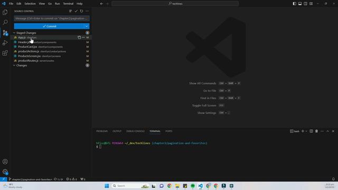Image resolution: width=338 pixels, height=190 pixels.
Task: Click the forwarded ports indicator in status bar
Action: 83,179
